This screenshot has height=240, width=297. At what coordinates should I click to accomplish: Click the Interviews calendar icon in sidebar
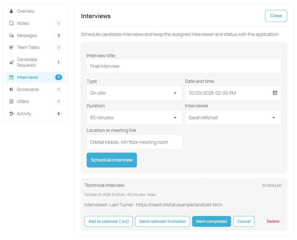11,77
